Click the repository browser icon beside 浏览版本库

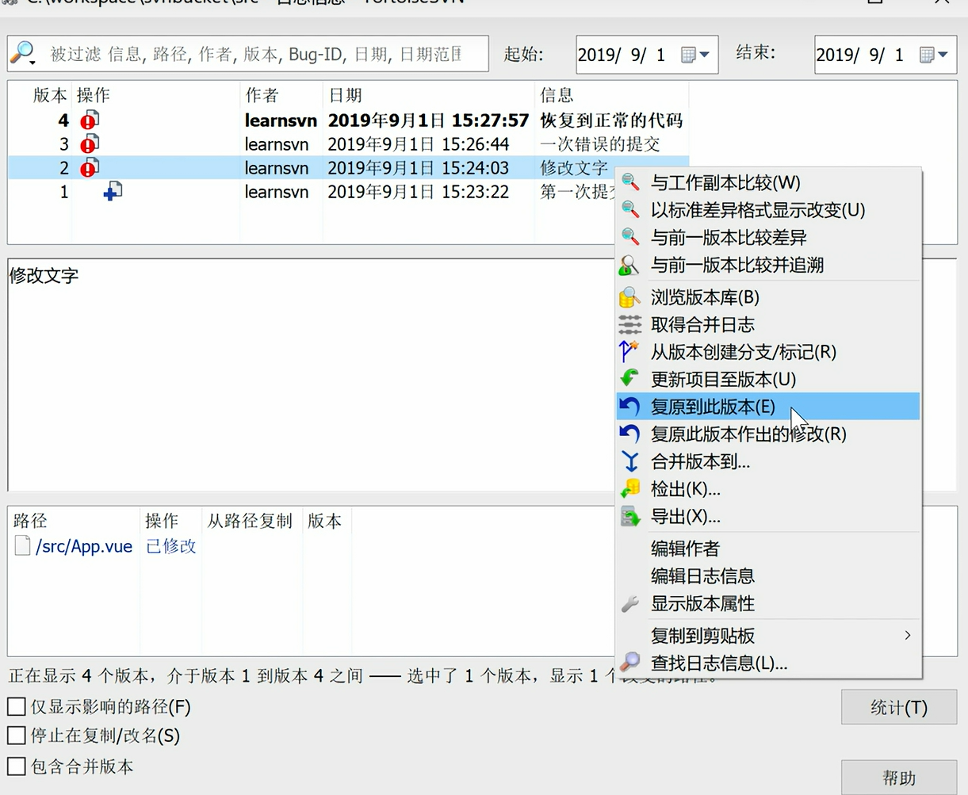pyautogui.click(x=629, y=297)
